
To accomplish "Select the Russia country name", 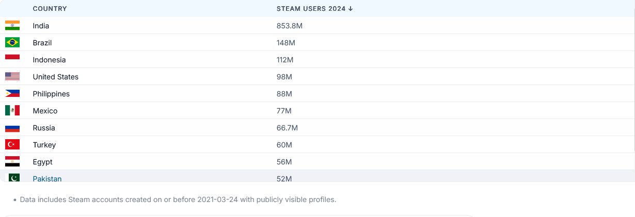I will (x=44, y=128).
